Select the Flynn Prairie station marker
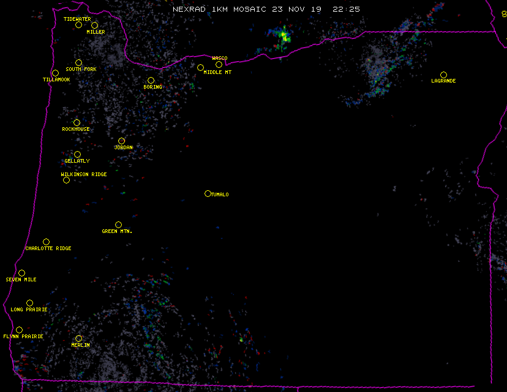Image resolution: width=507 pixels, height=392 pixels. pos(19,330)
